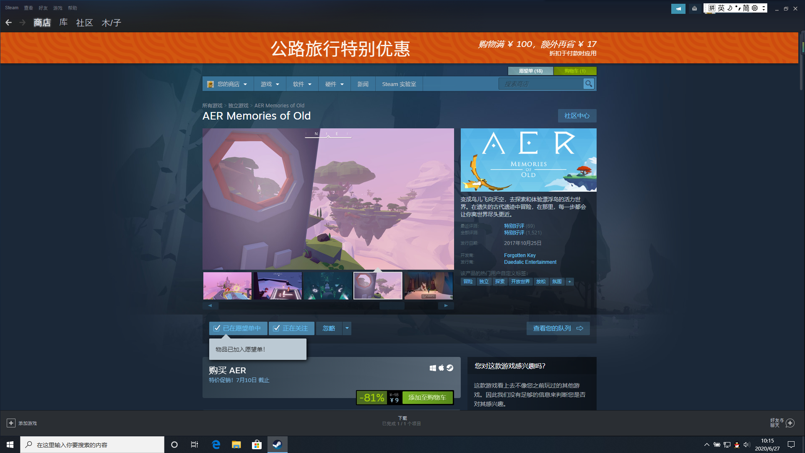Screen dimensions: 805x453
Task: Open the Daedalic Entertainment publisher link
Action: 530,262
